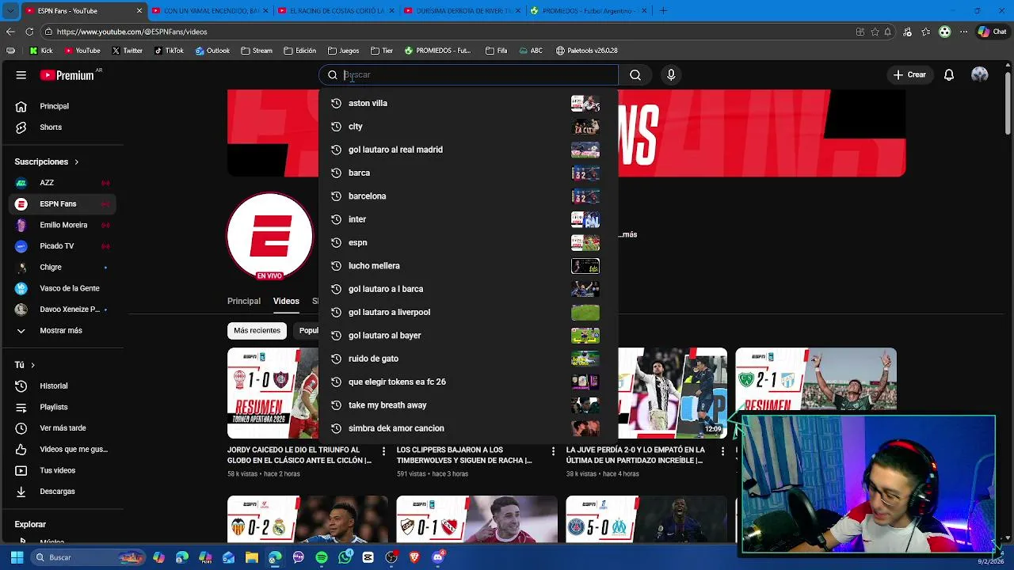Switch to channel Videos tab
This screenshot has height=570, width=1014.
pyautogui.click(x=286, y=302)
